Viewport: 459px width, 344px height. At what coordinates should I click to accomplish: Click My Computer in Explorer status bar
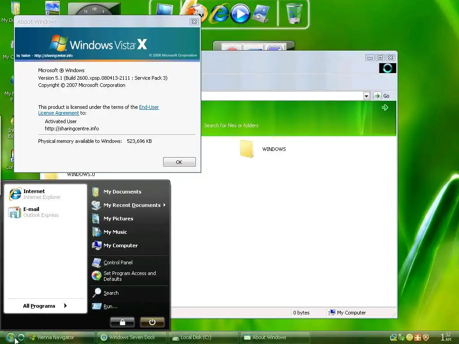(x=347, y=312)
